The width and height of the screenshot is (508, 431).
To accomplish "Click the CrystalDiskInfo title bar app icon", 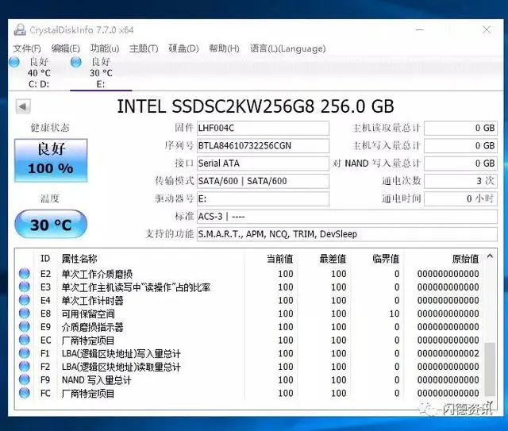I will [x=21, y=30].
